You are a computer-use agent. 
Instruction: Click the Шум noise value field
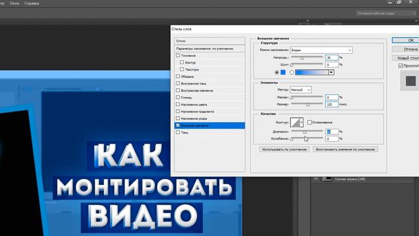tap(332, 64)
